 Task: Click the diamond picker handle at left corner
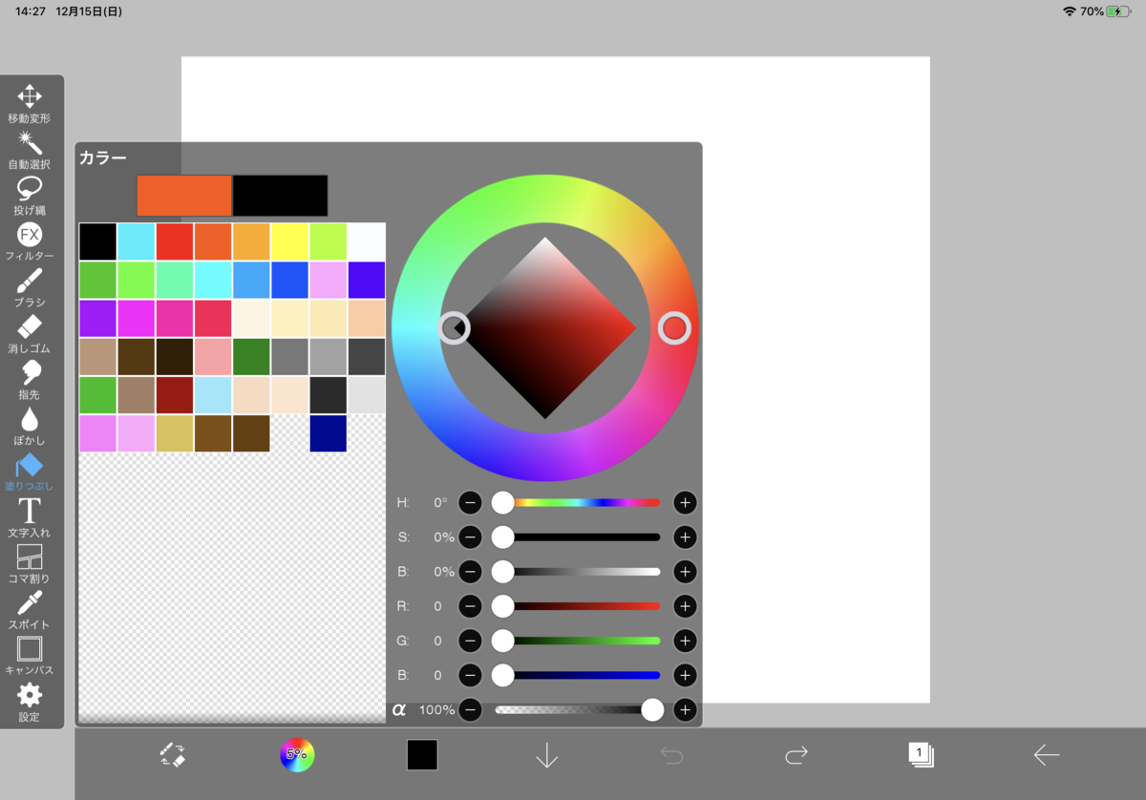tap(454, 328)
